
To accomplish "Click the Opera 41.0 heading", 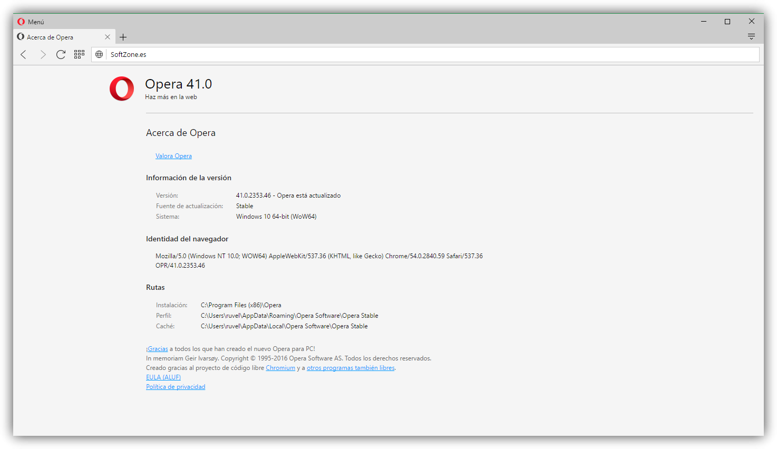I will (x=178, y=84).
